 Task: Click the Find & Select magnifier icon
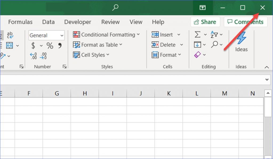tap(215, 45)
